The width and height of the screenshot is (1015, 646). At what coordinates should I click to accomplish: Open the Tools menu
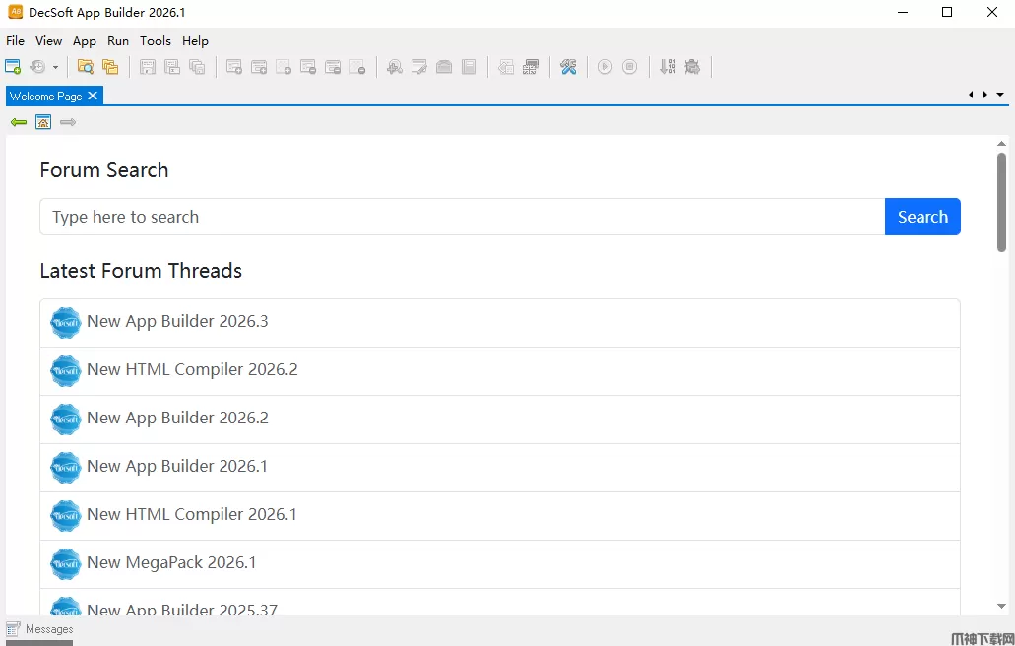tap(156, 40)
